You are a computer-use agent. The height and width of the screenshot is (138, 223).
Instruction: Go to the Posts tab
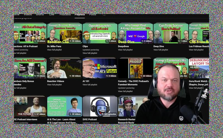(93, 15)
